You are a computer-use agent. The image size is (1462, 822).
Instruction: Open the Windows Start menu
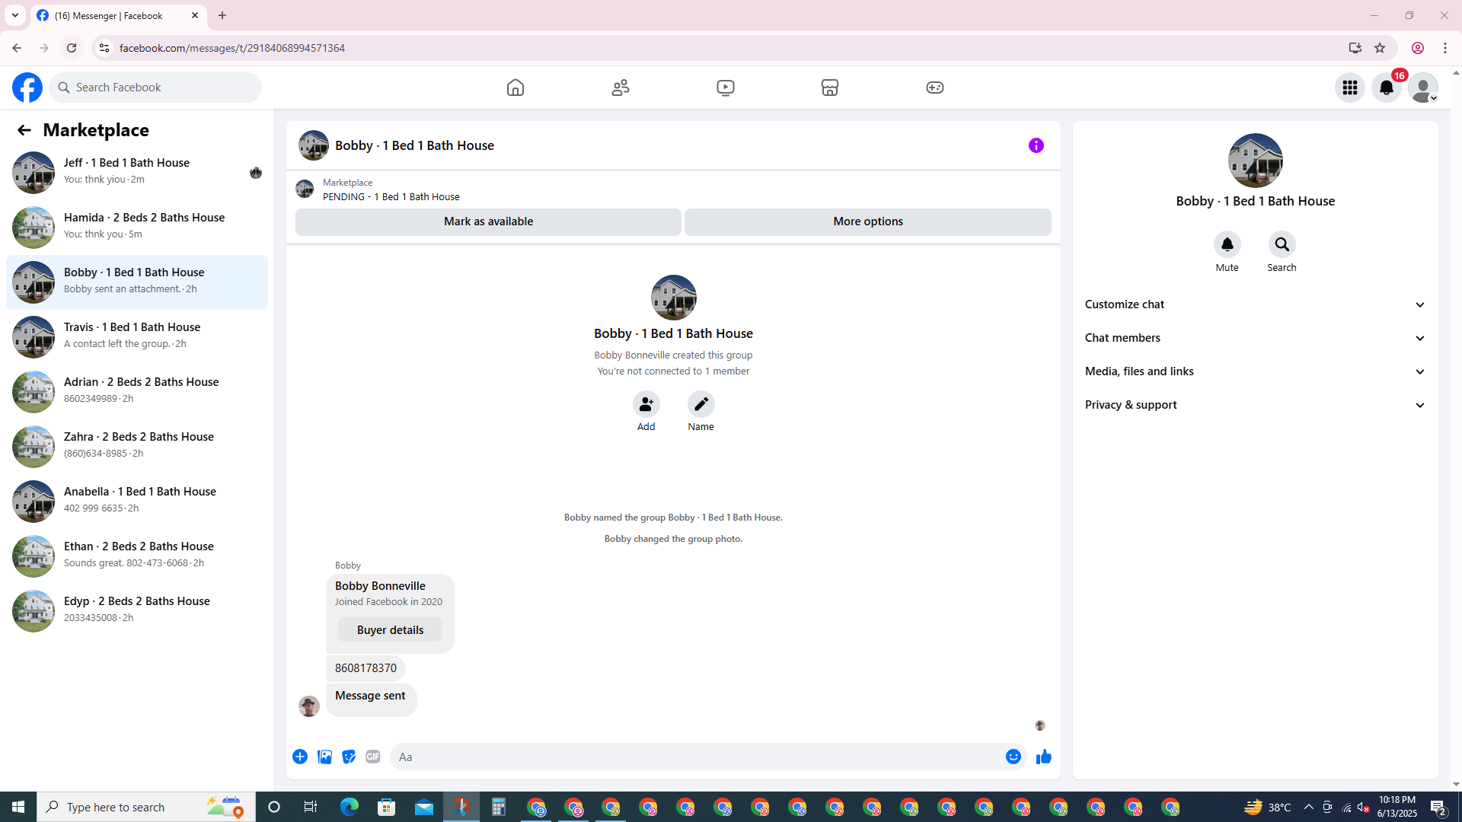[x=18, y=807]
